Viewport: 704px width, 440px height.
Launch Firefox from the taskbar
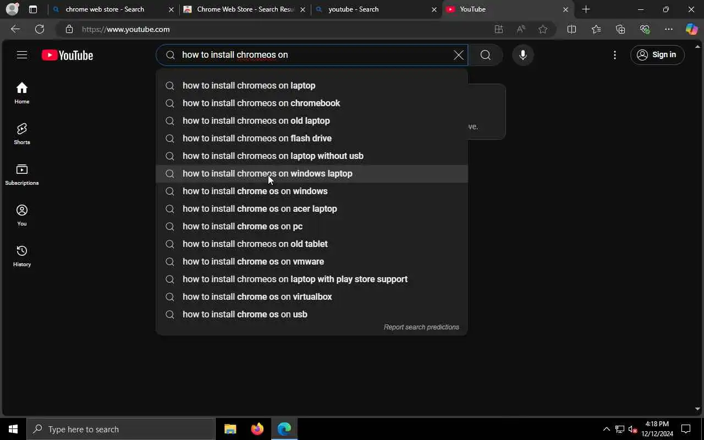click(x=257, y=429)
